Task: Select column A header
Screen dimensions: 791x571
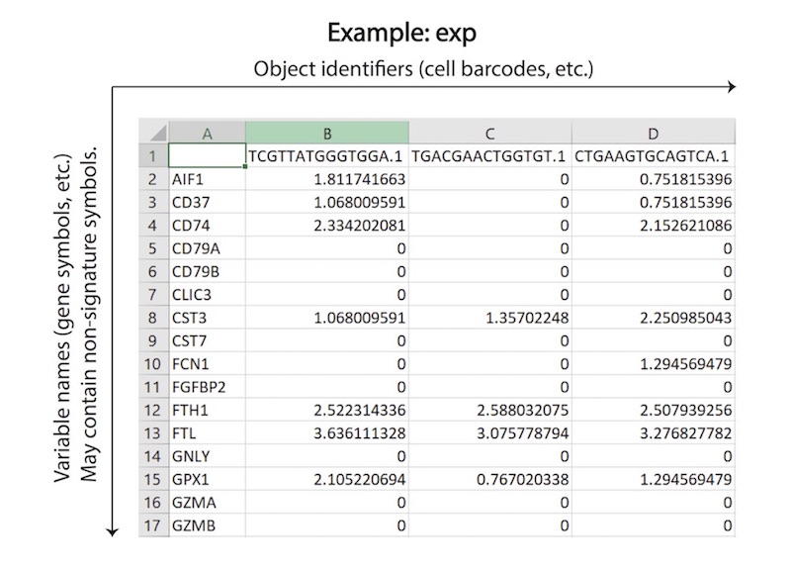Action: tap(207, 134)
